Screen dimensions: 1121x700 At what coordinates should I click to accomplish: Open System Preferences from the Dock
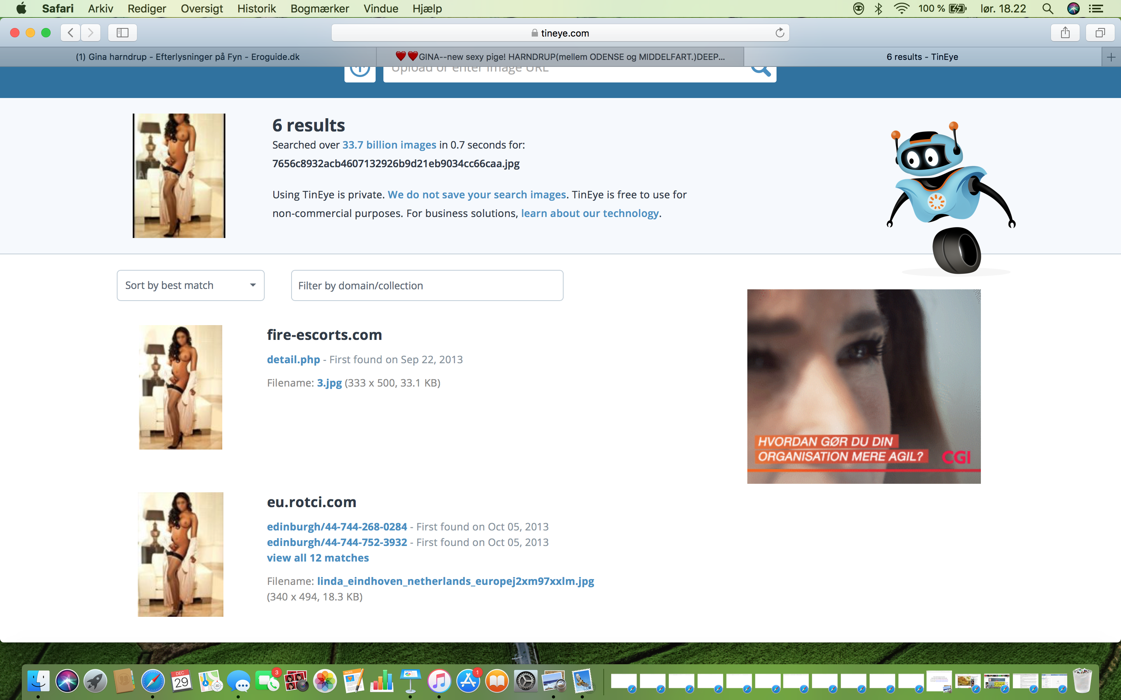point(525,681)
